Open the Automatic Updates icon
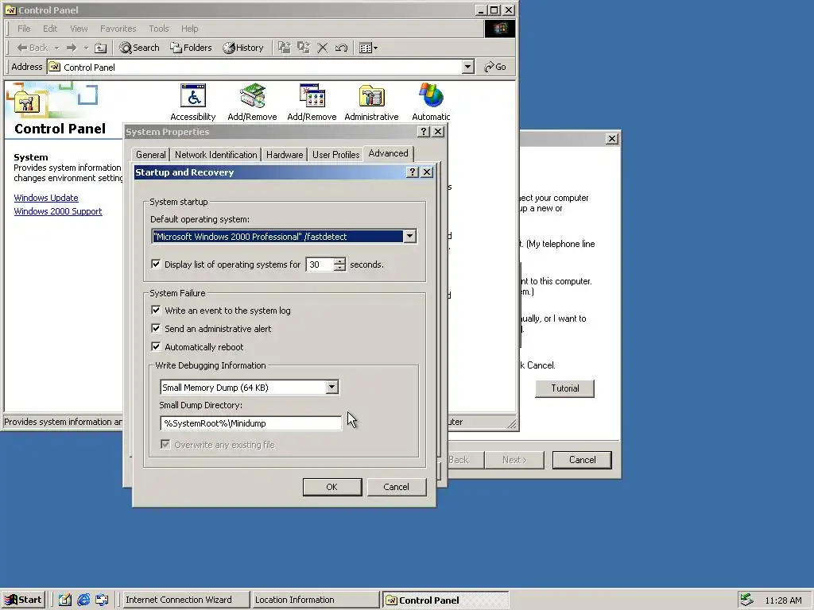 tap(431, 102)
